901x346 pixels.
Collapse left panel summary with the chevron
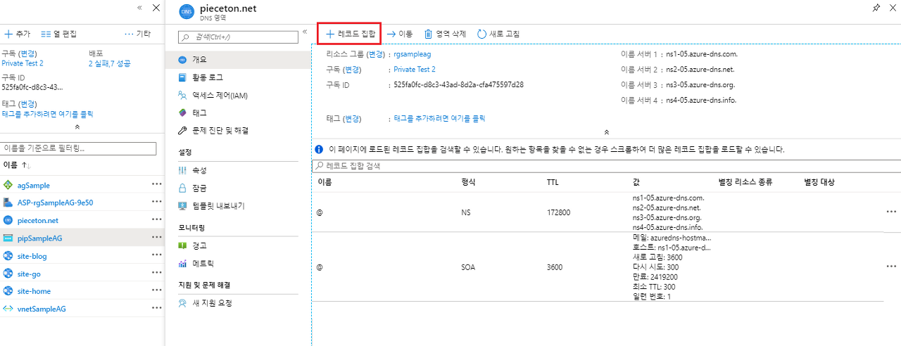(x=77, y=127)
